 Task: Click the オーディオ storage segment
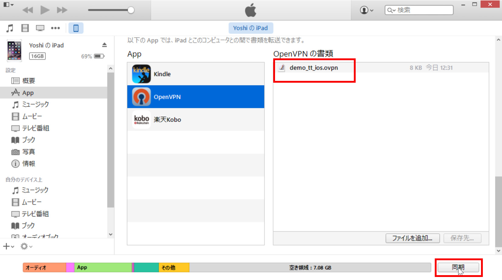44,268
